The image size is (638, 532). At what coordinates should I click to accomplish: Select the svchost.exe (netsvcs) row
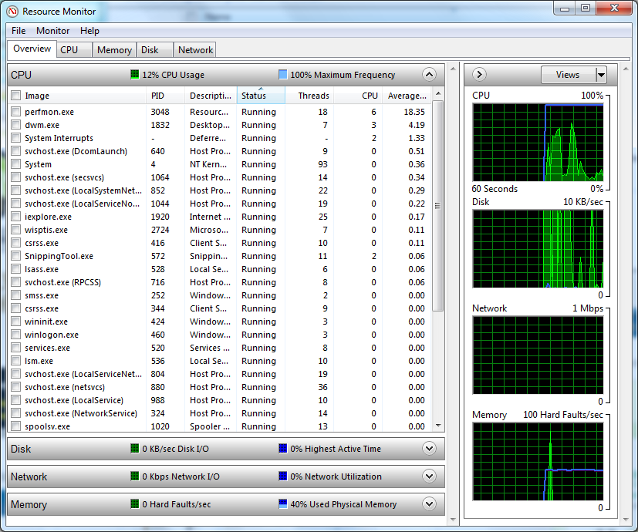click(220, 387)
